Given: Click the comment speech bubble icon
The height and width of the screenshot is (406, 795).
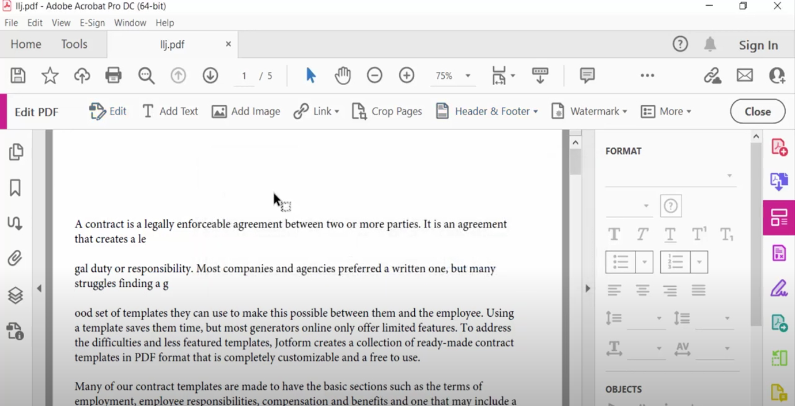Looking at the screenshot, I should tap(587, 75).
